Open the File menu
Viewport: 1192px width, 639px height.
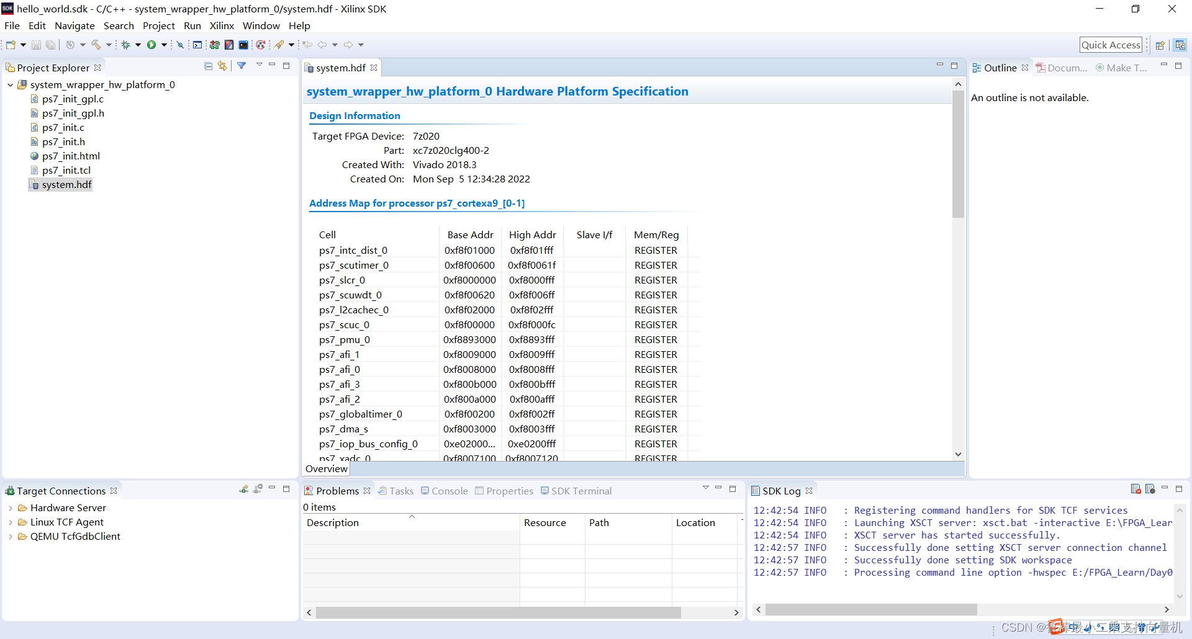[x=12, y=26]
